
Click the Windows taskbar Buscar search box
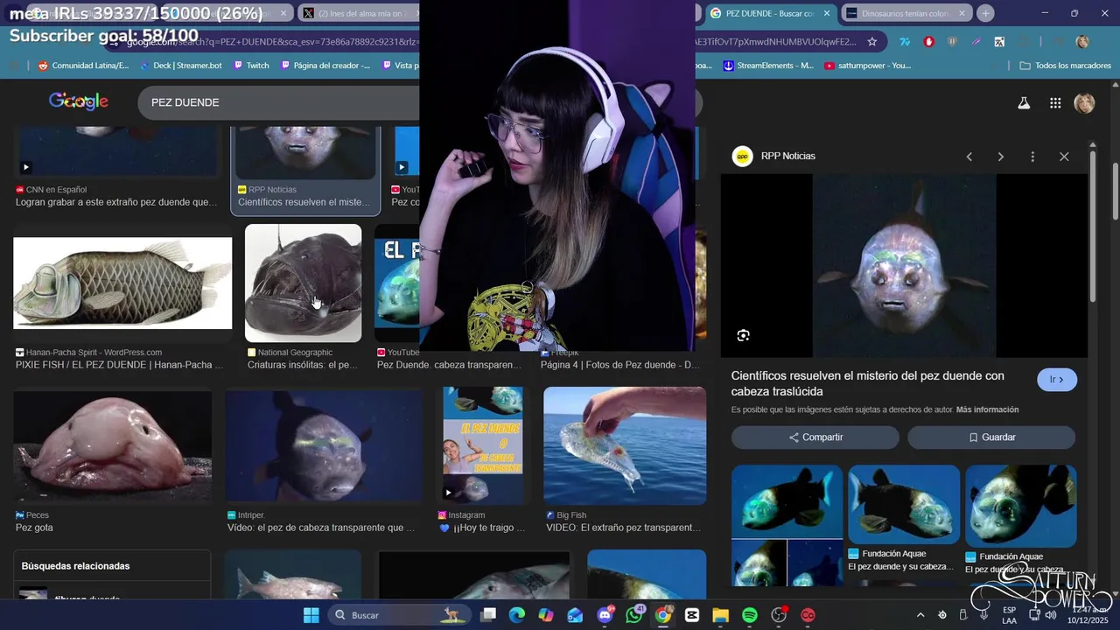(399, 615)
